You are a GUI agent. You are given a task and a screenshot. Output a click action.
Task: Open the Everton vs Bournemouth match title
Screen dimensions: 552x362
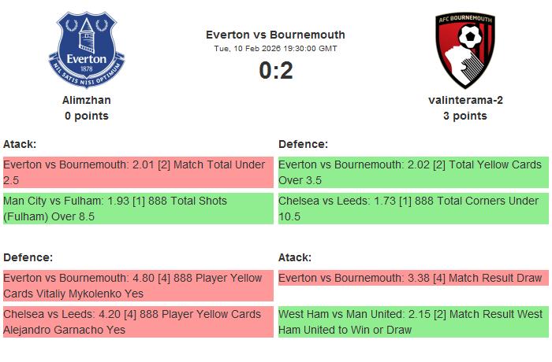click(275, 35)
